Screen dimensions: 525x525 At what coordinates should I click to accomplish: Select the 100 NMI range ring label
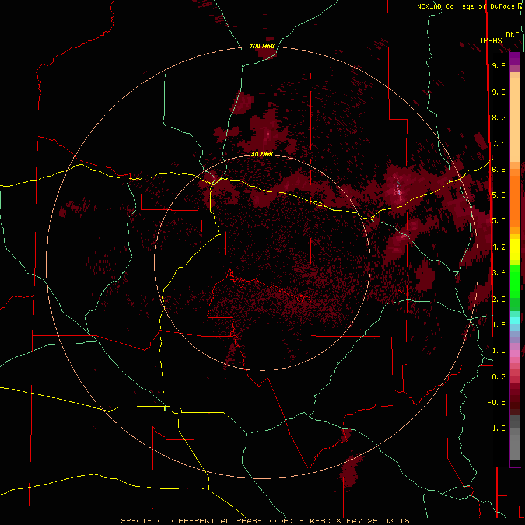point(262,46)
